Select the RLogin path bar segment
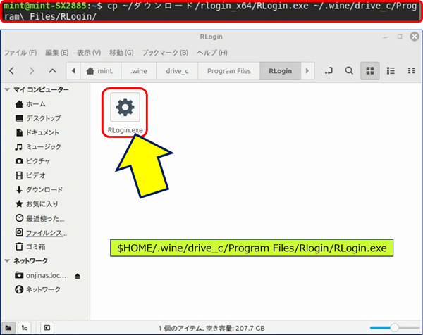423x335 pixels. pos(281,71)
